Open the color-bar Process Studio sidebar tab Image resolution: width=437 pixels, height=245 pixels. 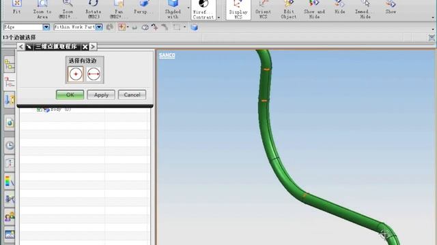pyautogui.click(x=10, y=181)
